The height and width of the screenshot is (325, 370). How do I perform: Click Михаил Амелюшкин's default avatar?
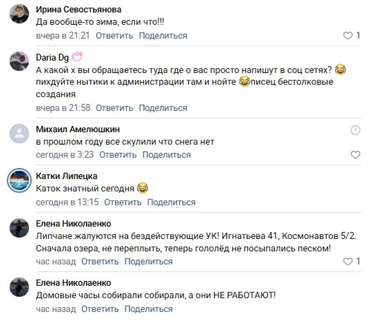pyautogui.click(x=19, y=133)
